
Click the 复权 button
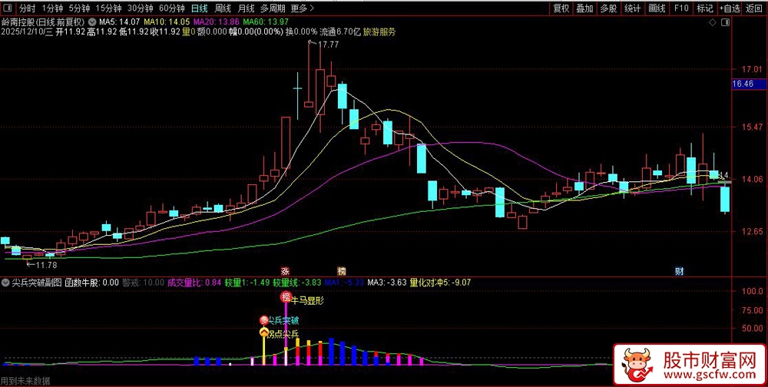coord(561,8)
